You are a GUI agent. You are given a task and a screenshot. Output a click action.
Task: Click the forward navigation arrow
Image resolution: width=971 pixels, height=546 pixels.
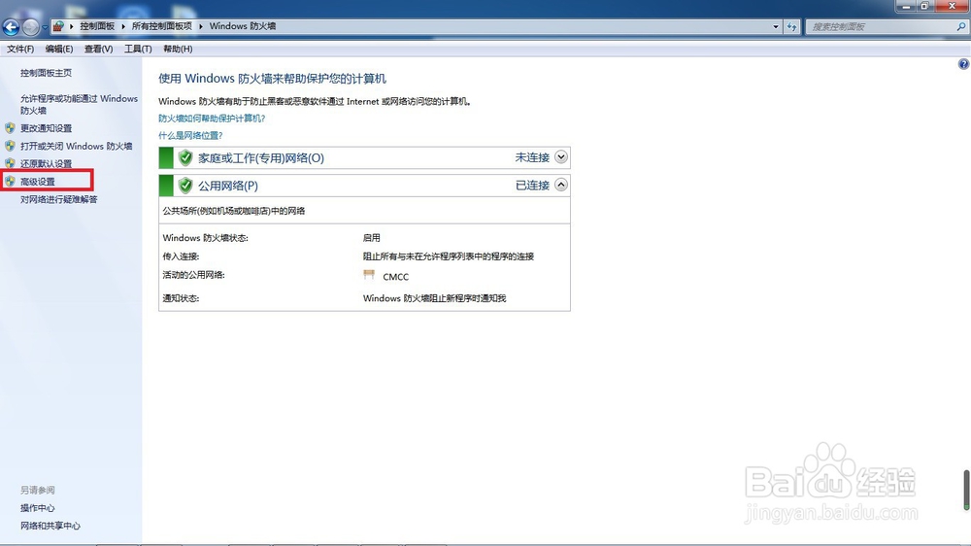(x=30, y=26)
